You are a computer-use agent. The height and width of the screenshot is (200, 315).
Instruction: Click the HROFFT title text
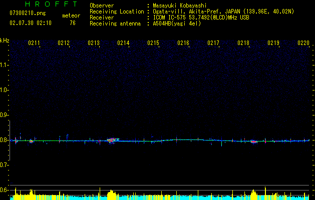52,4
